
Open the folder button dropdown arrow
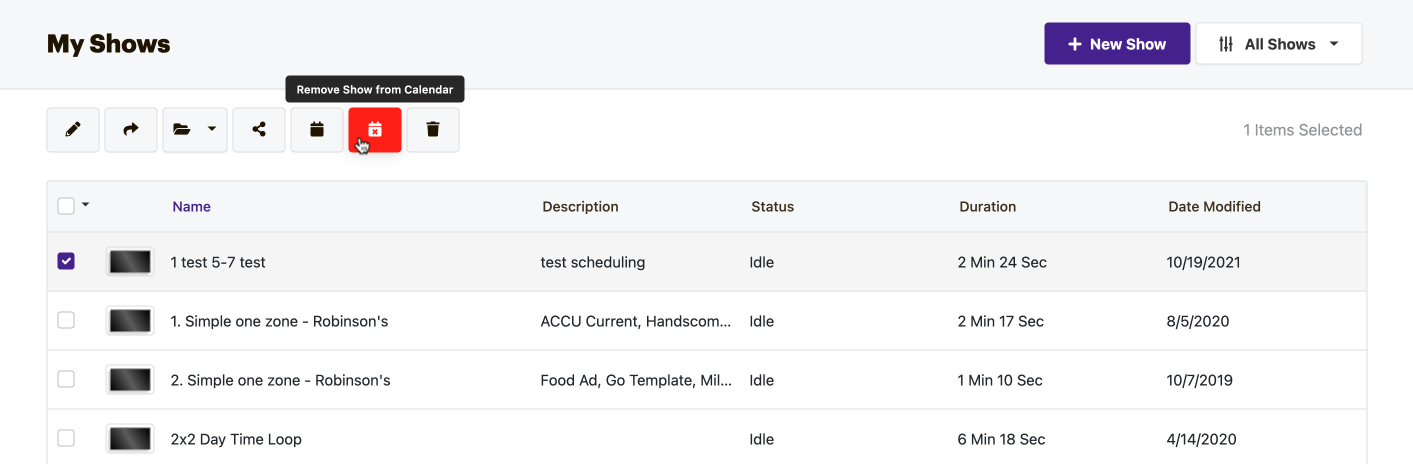(211, 129)
